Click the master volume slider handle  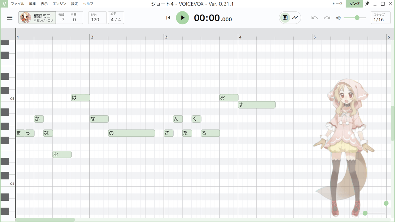pyautogui.click(x=357, y=18)
